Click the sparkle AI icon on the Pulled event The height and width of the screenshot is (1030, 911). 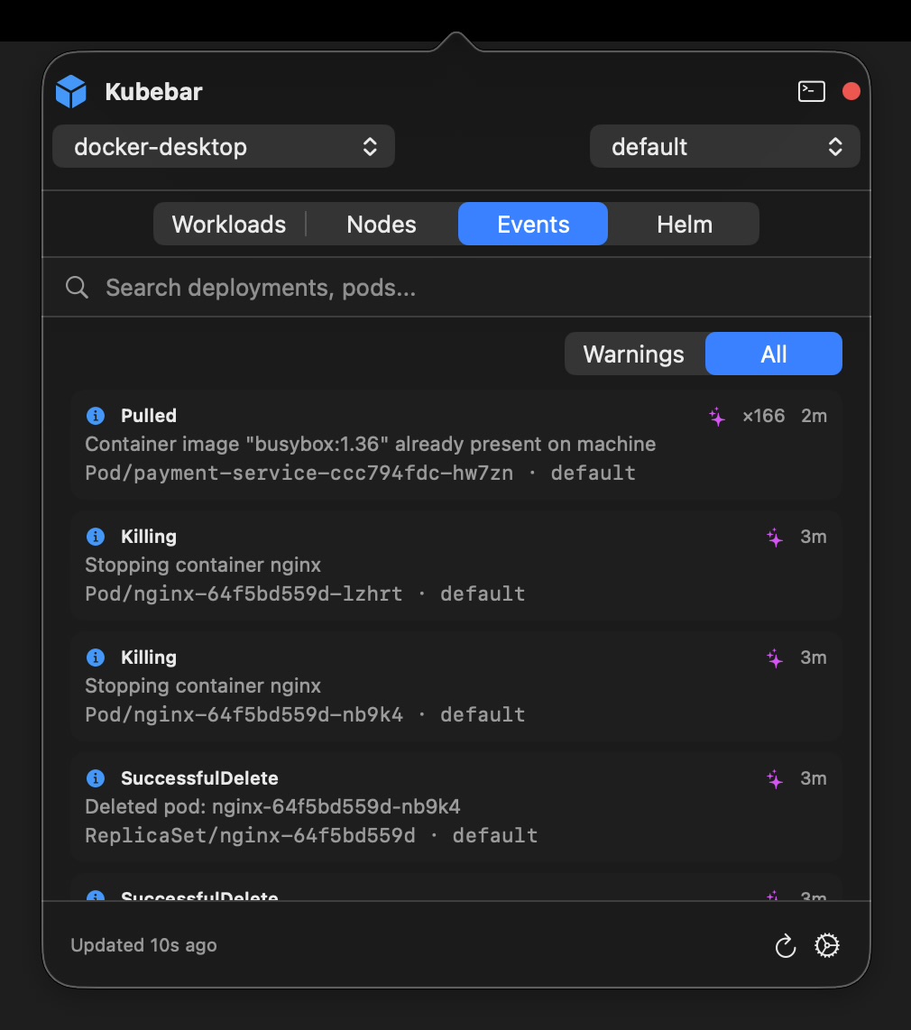[717, 417]
